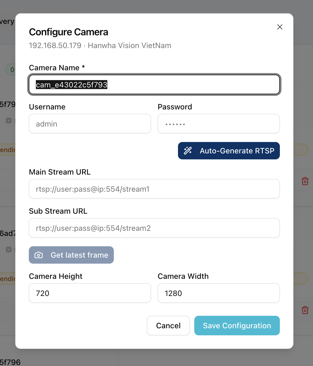Click Cancel to discard changes
This screenshot has height=366, width=313.
[168, 326]
